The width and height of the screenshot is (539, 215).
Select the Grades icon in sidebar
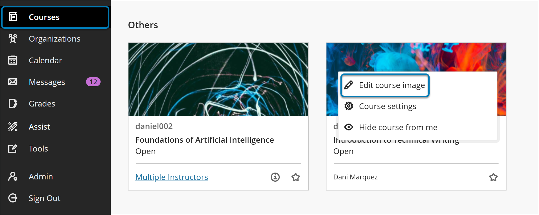13,104
